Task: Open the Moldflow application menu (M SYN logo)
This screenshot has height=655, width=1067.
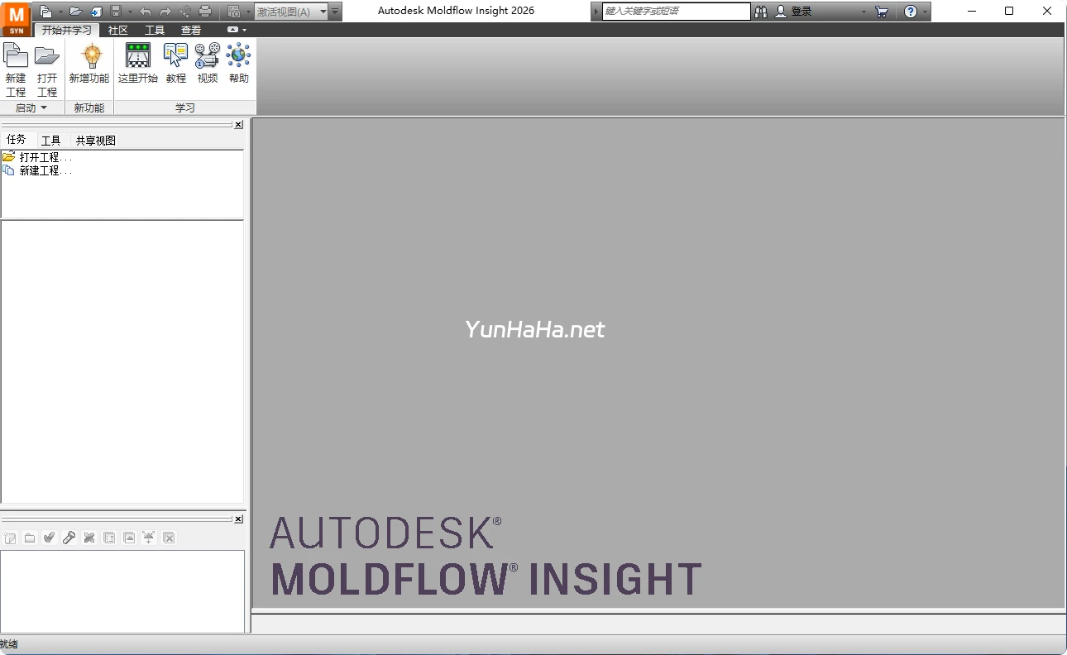Action: (x=17, y=18)
